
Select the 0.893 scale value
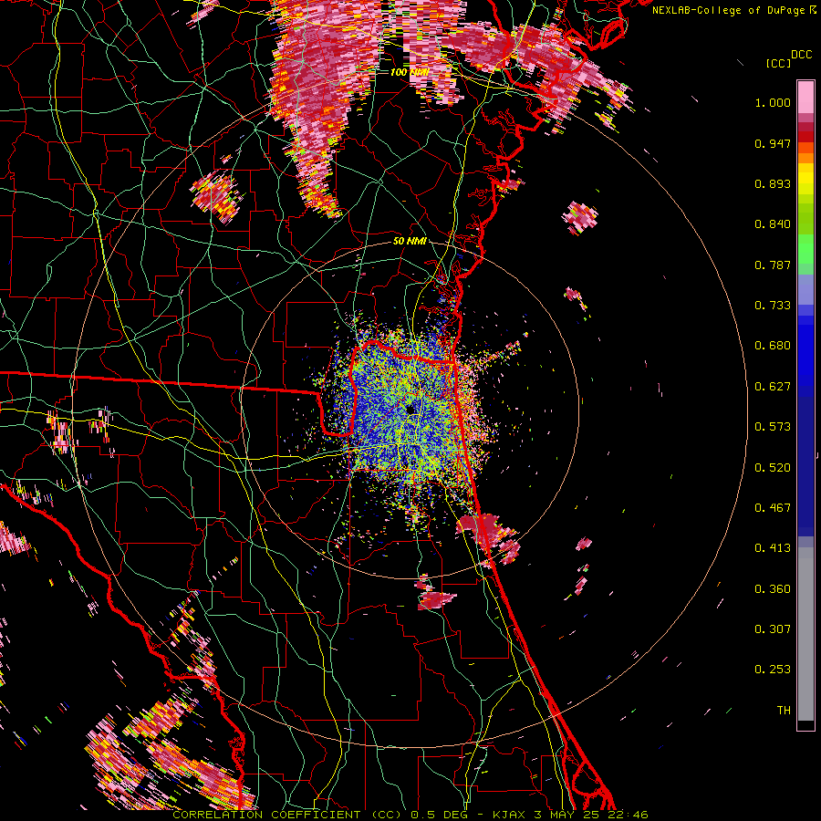click(x=773, y=183)
